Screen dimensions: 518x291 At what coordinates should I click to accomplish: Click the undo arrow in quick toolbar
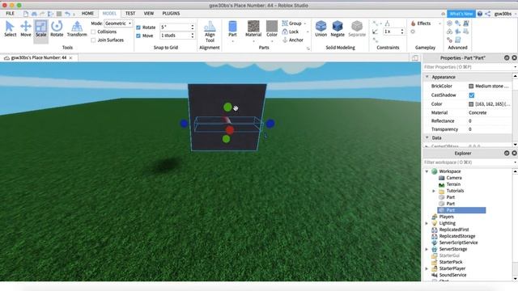pyautogui.click(x=67, y=14)
